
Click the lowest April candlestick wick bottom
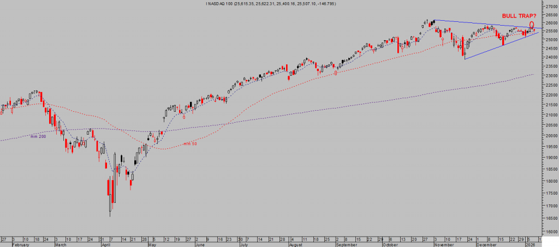click(110, 216)
